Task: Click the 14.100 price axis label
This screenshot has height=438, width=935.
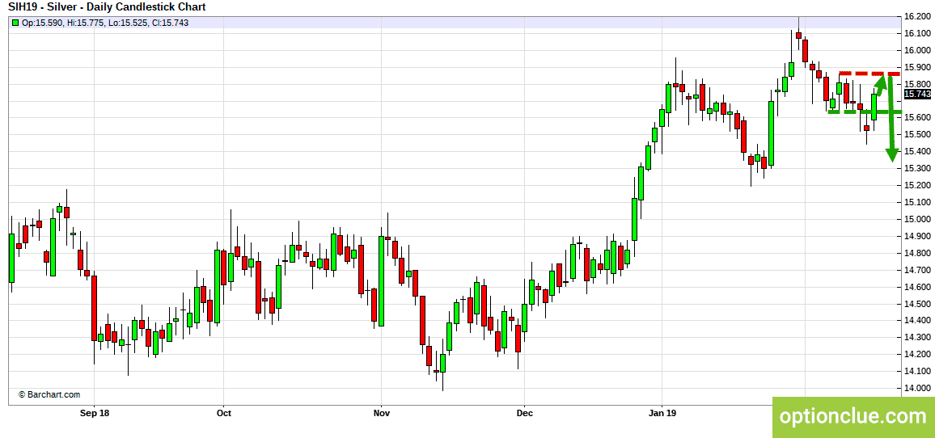Action: (918, 371)
